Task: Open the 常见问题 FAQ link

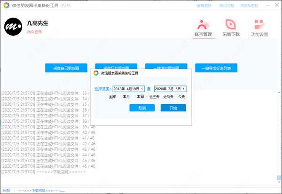Action: (227, 6)
